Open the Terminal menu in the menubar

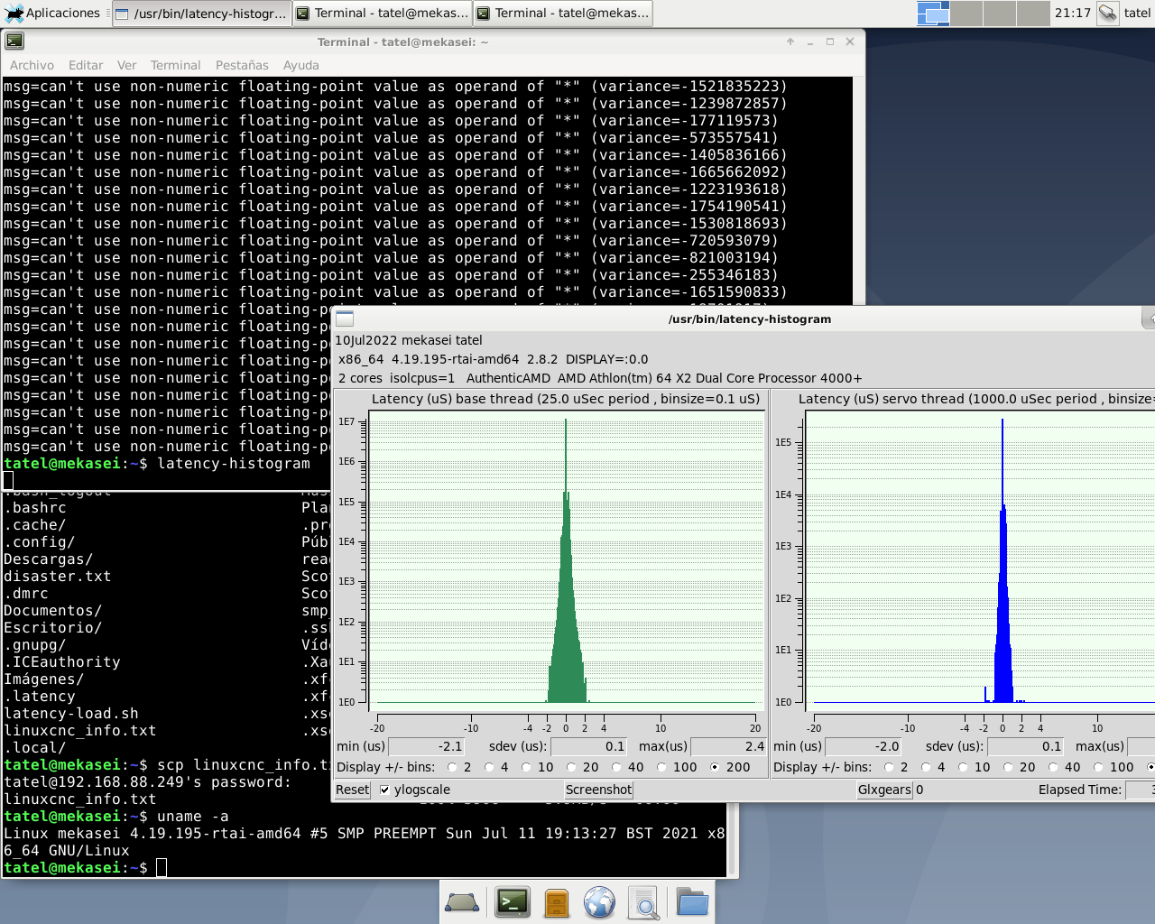coord(175,65)
